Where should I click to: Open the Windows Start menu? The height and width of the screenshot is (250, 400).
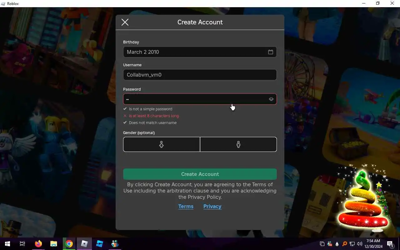coord(7,244)
